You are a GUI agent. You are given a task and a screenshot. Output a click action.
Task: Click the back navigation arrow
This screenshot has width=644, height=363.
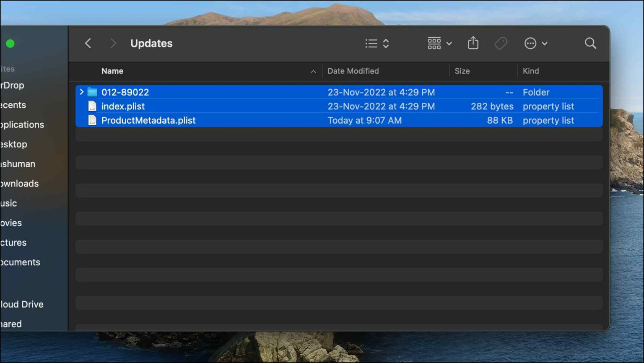[88, 43]
